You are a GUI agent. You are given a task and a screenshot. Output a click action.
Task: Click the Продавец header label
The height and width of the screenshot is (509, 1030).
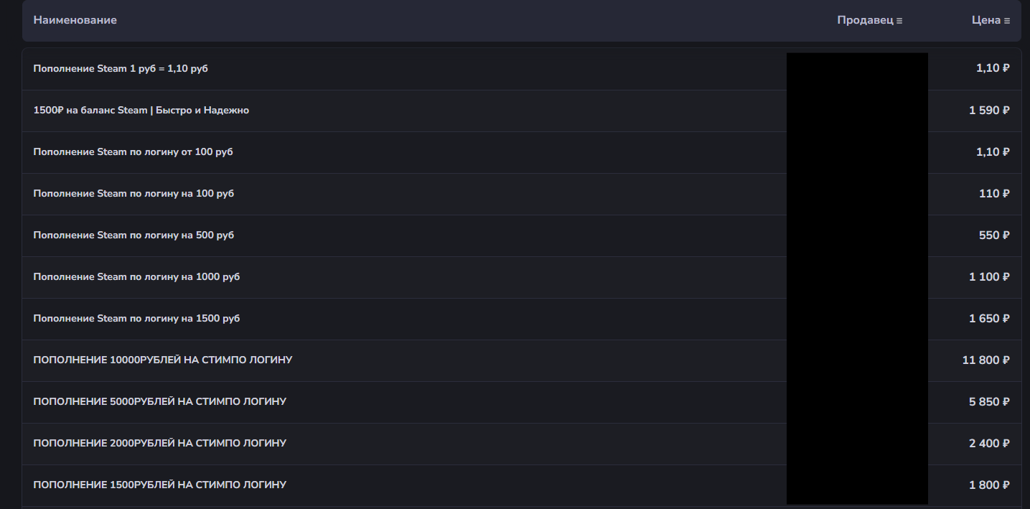866,20
